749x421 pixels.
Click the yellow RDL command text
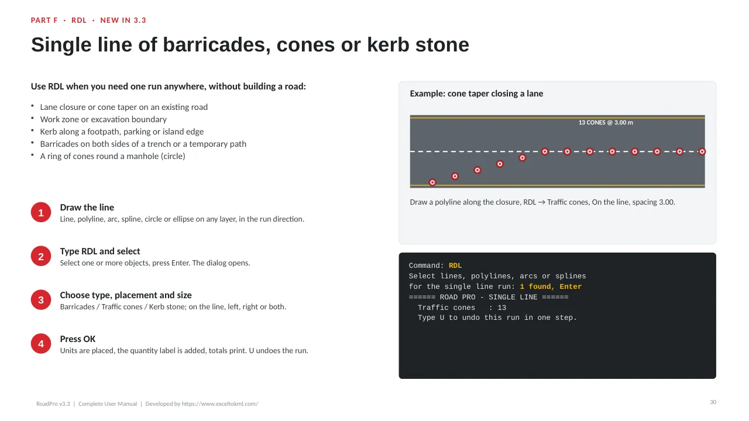(x=455, y=265)
